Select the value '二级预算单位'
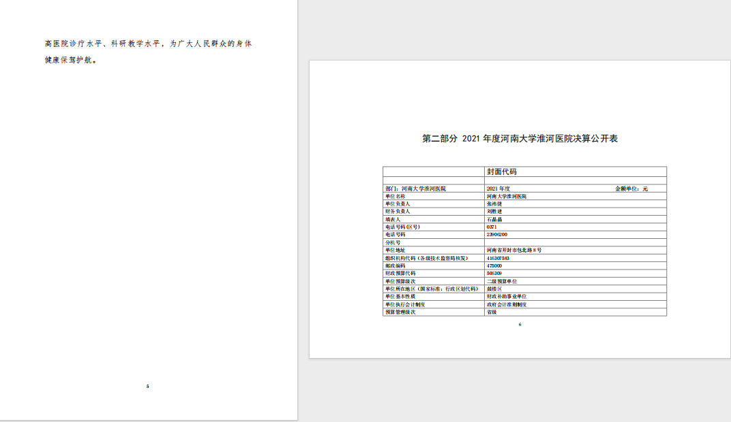731x422 pixels. pos(502,281)
